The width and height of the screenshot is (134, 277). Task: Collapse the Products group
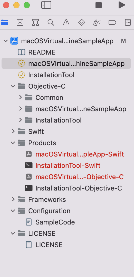13,143
